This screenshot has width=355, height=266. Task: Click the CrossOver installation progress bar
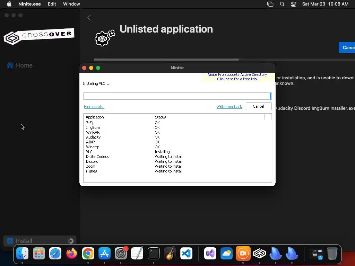pos(224,60)
